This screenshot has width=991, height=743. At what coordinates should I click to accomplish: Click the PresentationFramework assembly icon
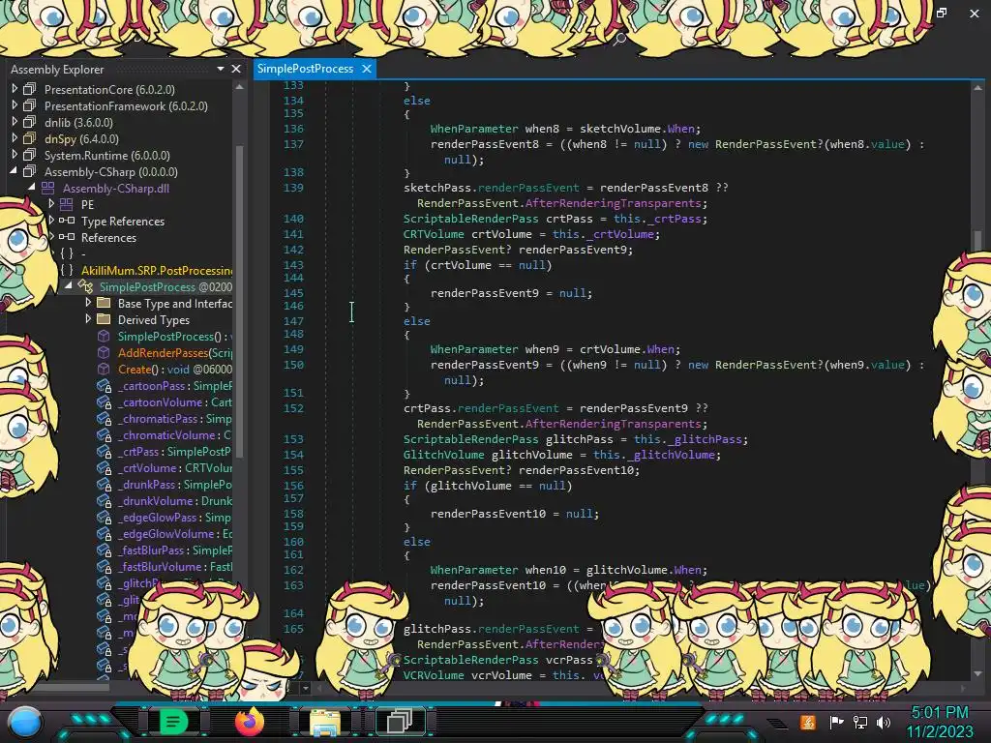click(x=30, y=105)
